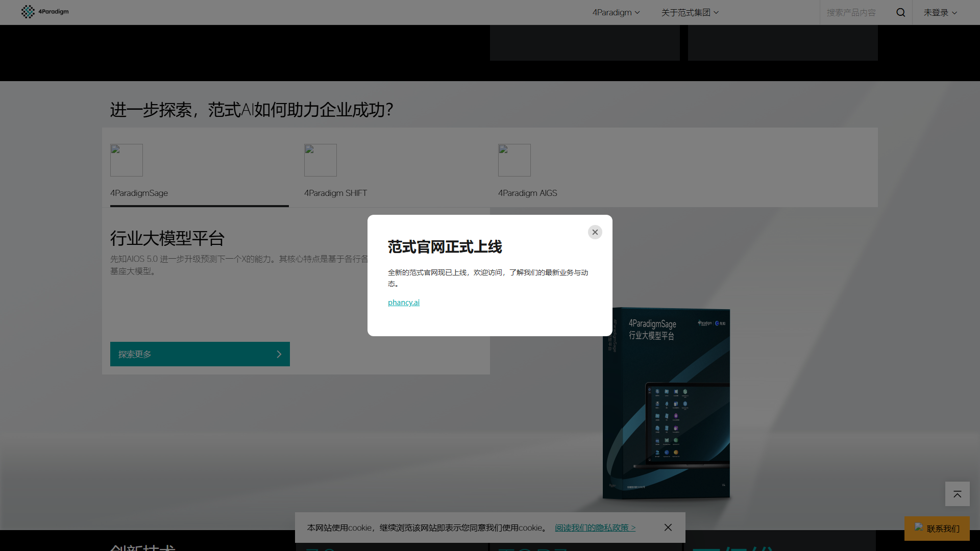The width and height of the screenshot is (980, 551).
Task: Open the 4Paradigm dropdown menu
Action: pos(616,12)
